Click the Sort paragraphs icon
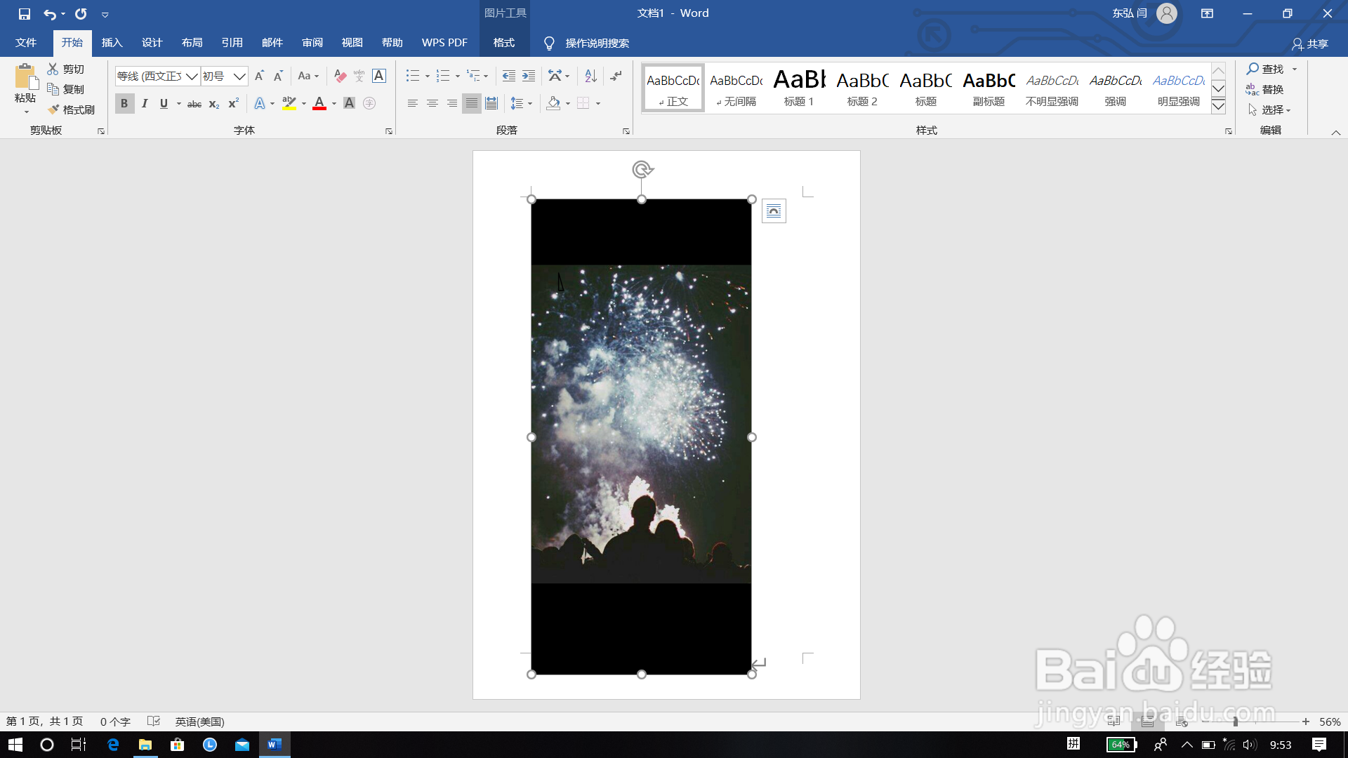Viewport: 1348px width, 758px height. (590, 76)
